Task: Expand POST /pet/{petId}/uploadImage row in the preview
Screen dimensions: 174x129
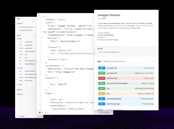Action: tap(126, 83)
